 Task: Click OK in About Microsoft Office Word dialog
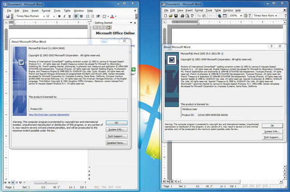pos(116,123)
